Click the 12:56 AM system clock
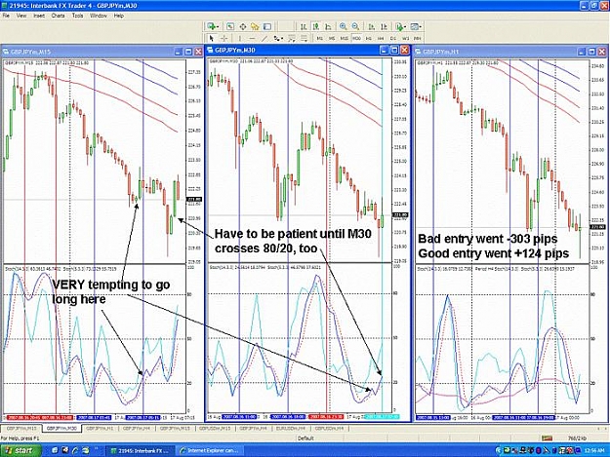 tap(593, 450)
